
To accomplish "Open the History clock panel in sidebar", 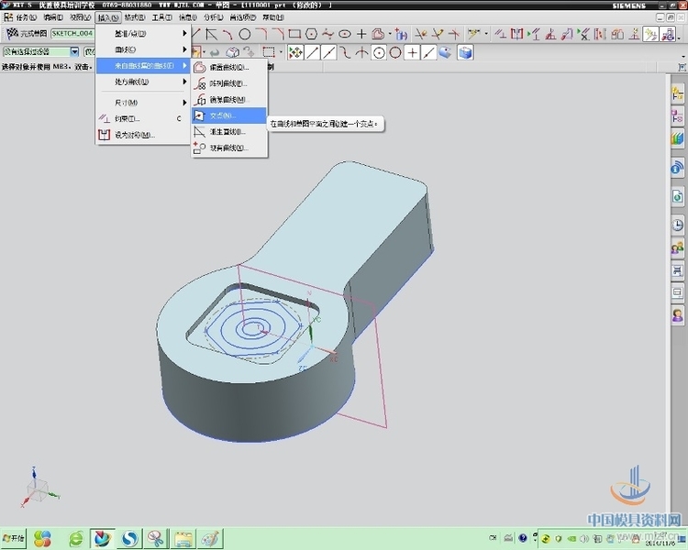I will pyautogui.click(x=678, y=225).
